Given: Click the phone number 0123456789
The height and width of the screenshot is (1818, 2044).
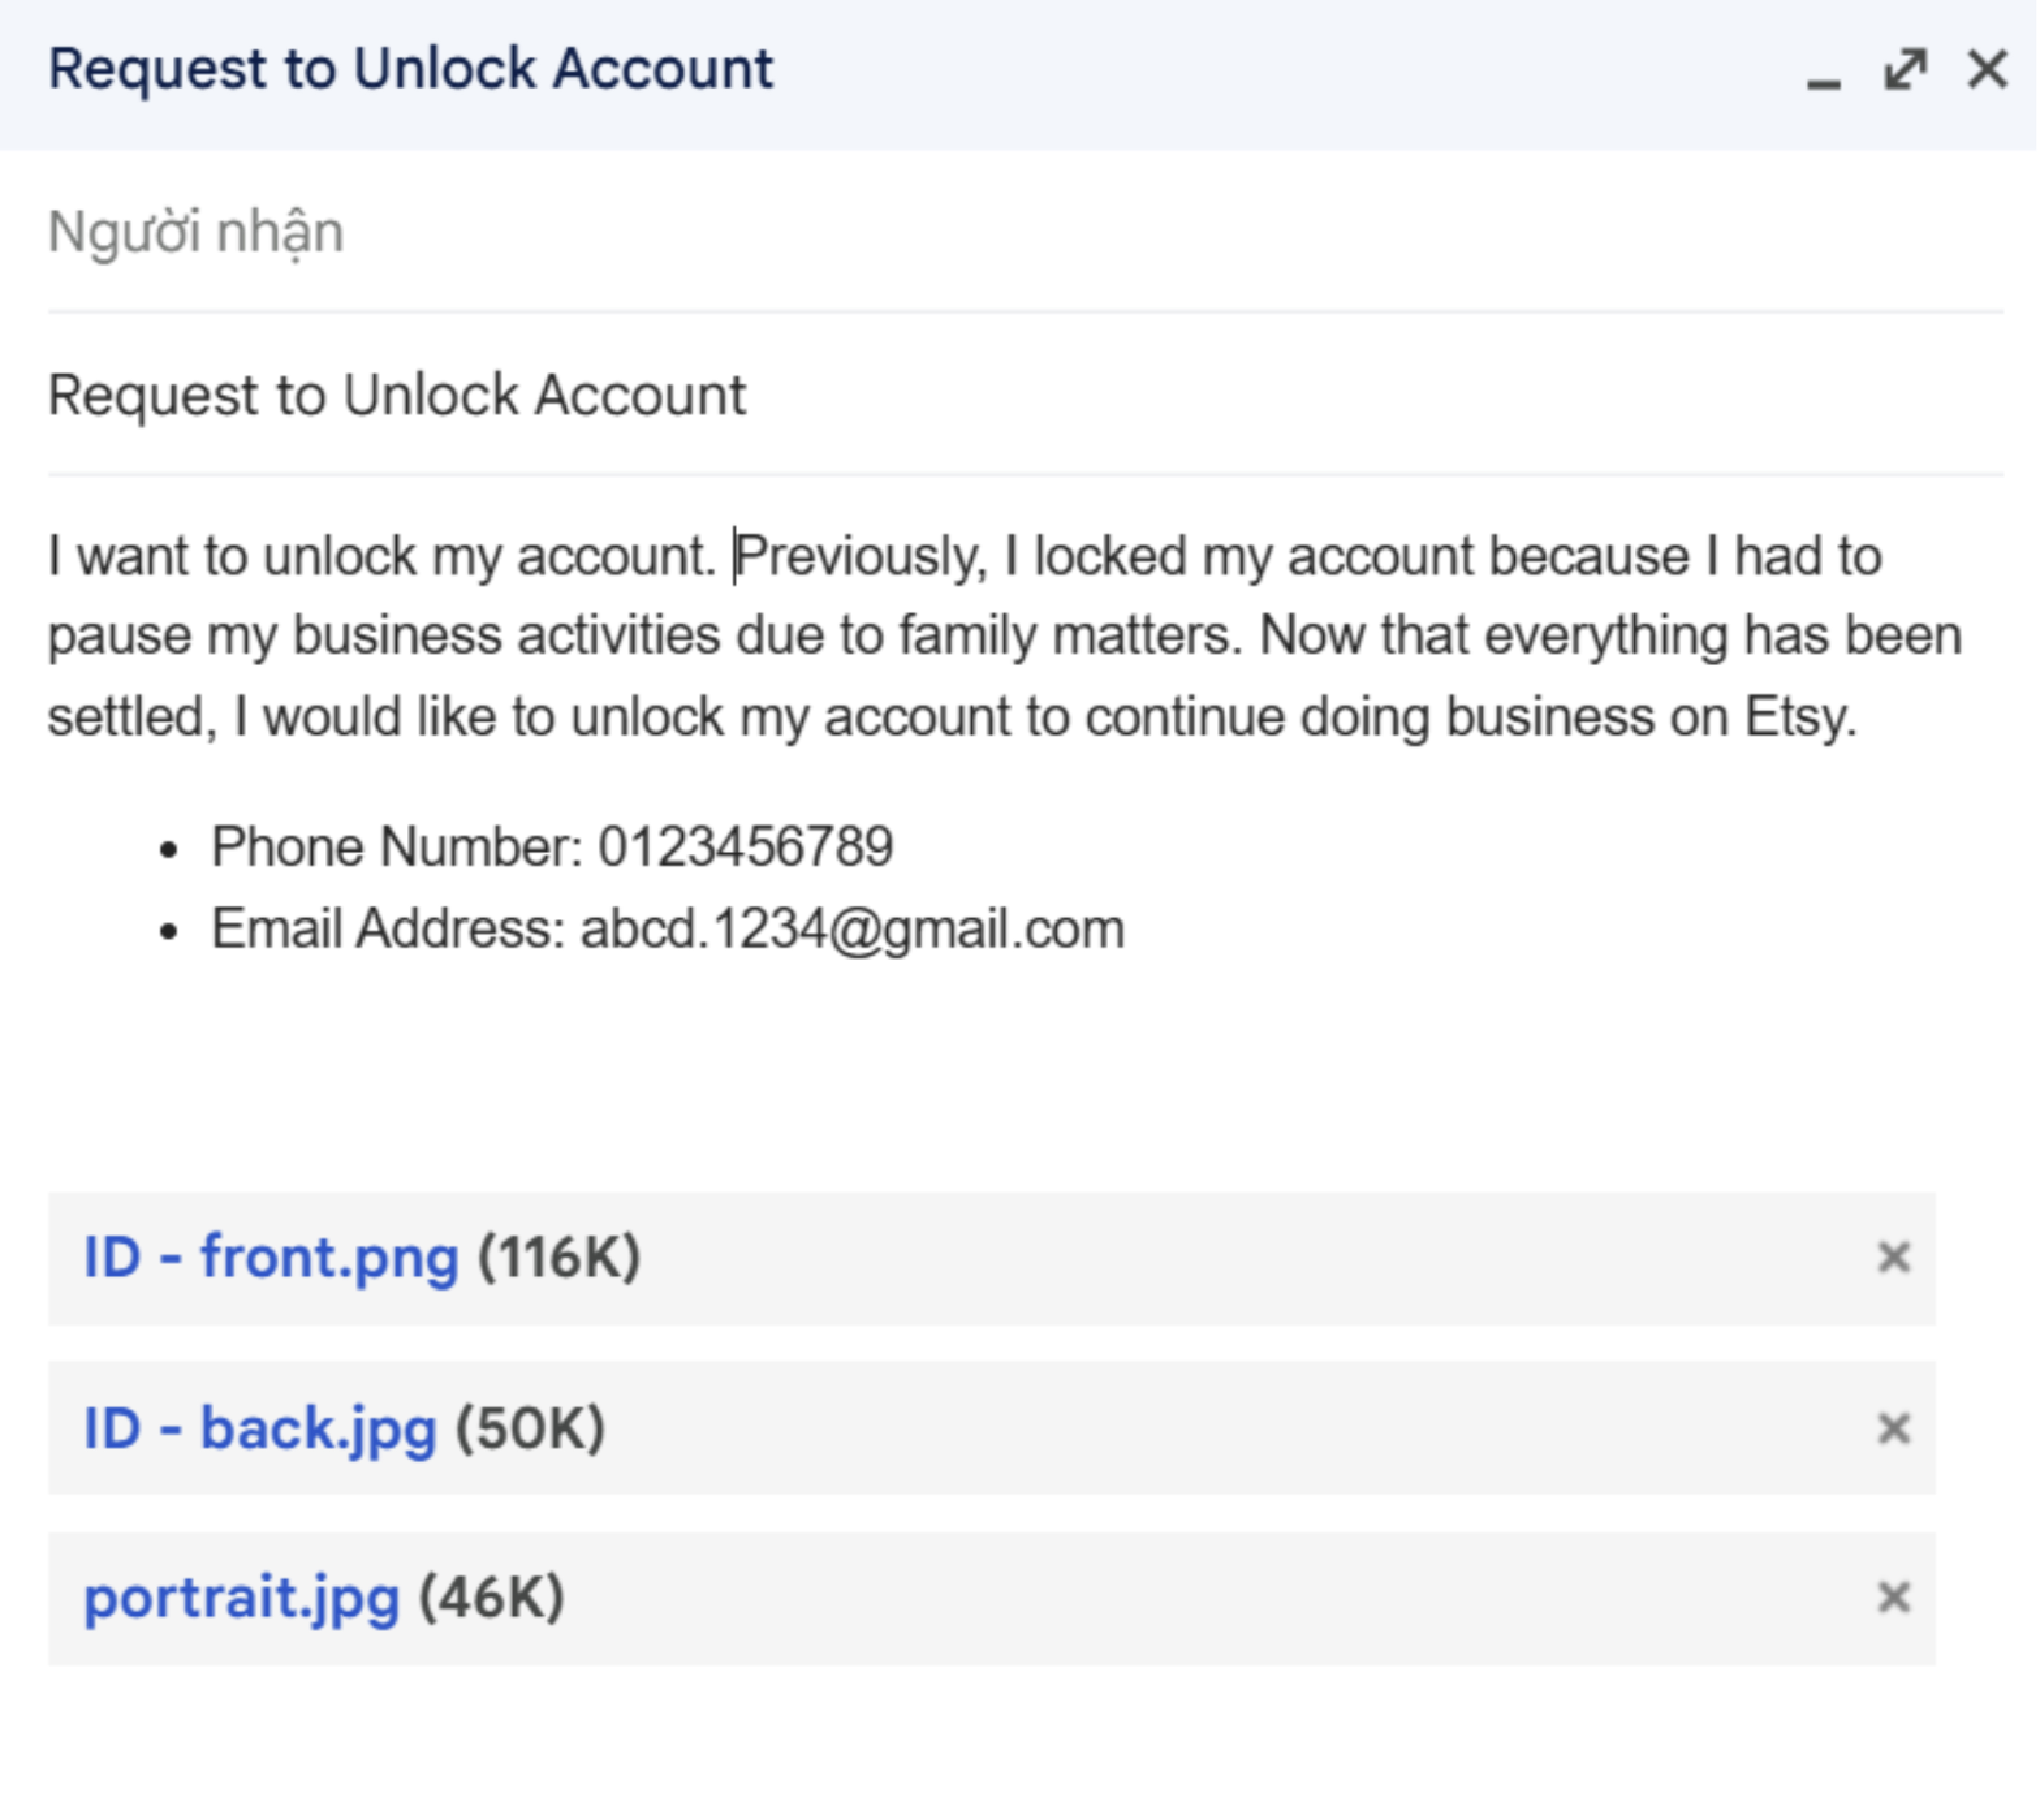Looking at the screenshot, I should [745, 848].
